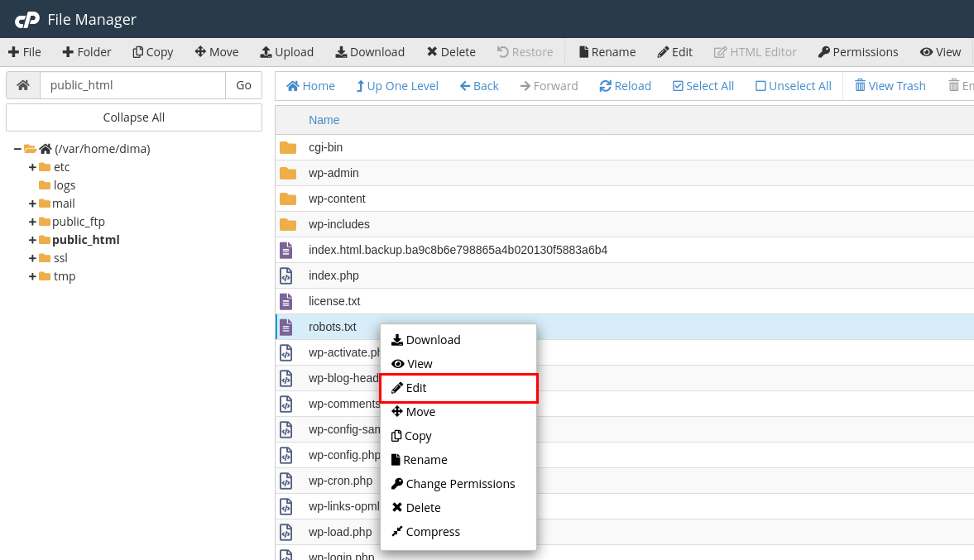This screenshot has height=560, width=974.
Task: Click the toolbar Download button
Action: coord(370,52)
